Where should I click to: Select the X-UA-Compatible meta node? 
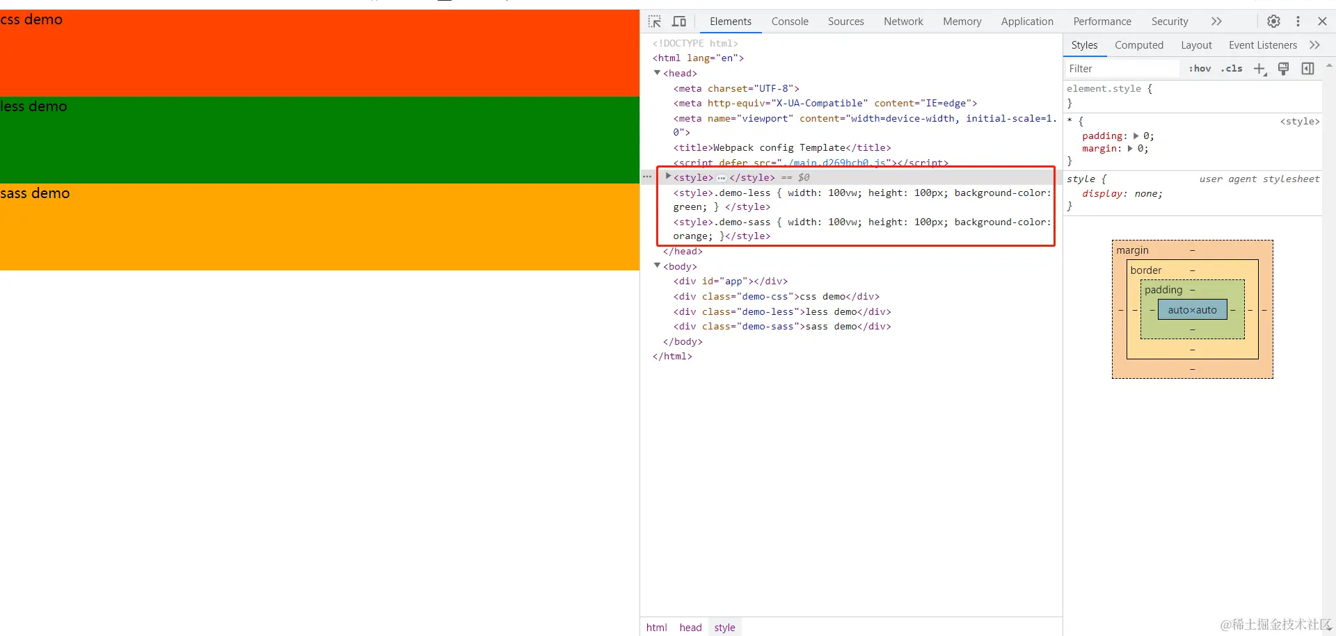point(825,104)
